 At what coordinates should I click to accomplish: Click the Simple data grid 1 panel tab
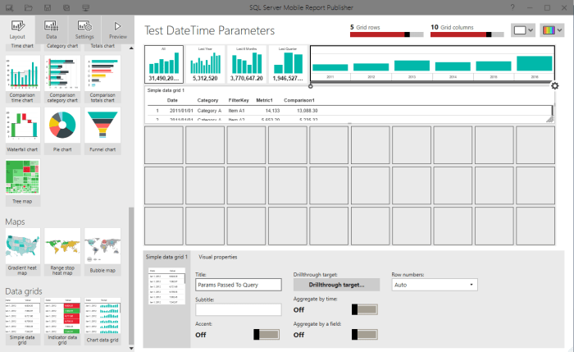(x=166, y=257)
